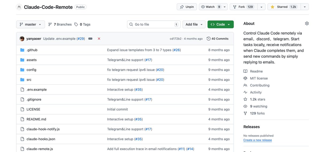The height and width of the screenshot is (152, 321).
Task: Open the About settings gear icon
Action: click(307, 24)
